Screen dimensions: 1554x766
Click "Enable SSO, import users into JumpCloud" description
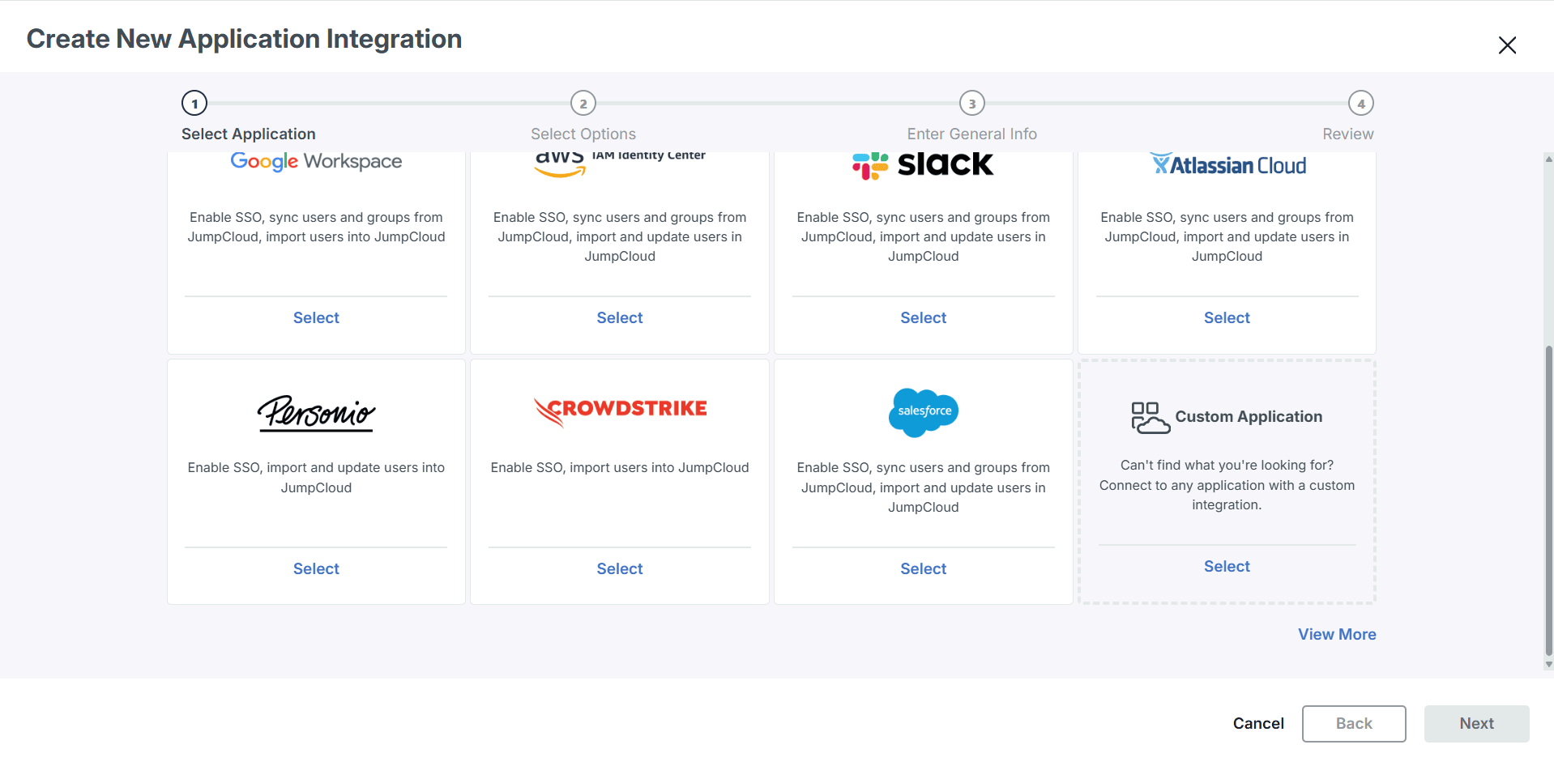(620, 468)
